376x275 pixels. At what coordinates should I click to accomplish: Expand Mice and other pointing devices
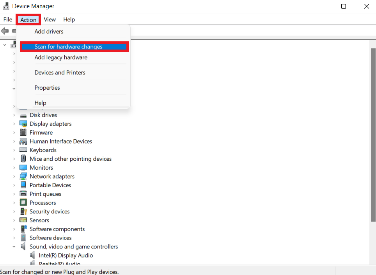point(14,159)
